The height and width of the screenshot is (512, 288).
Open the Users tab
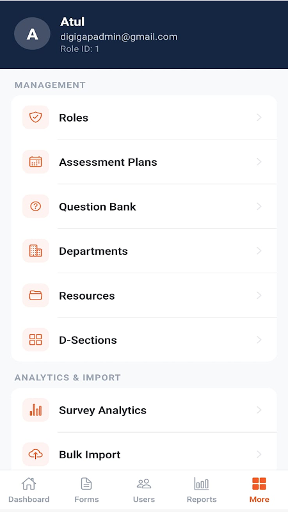point(144,490)
